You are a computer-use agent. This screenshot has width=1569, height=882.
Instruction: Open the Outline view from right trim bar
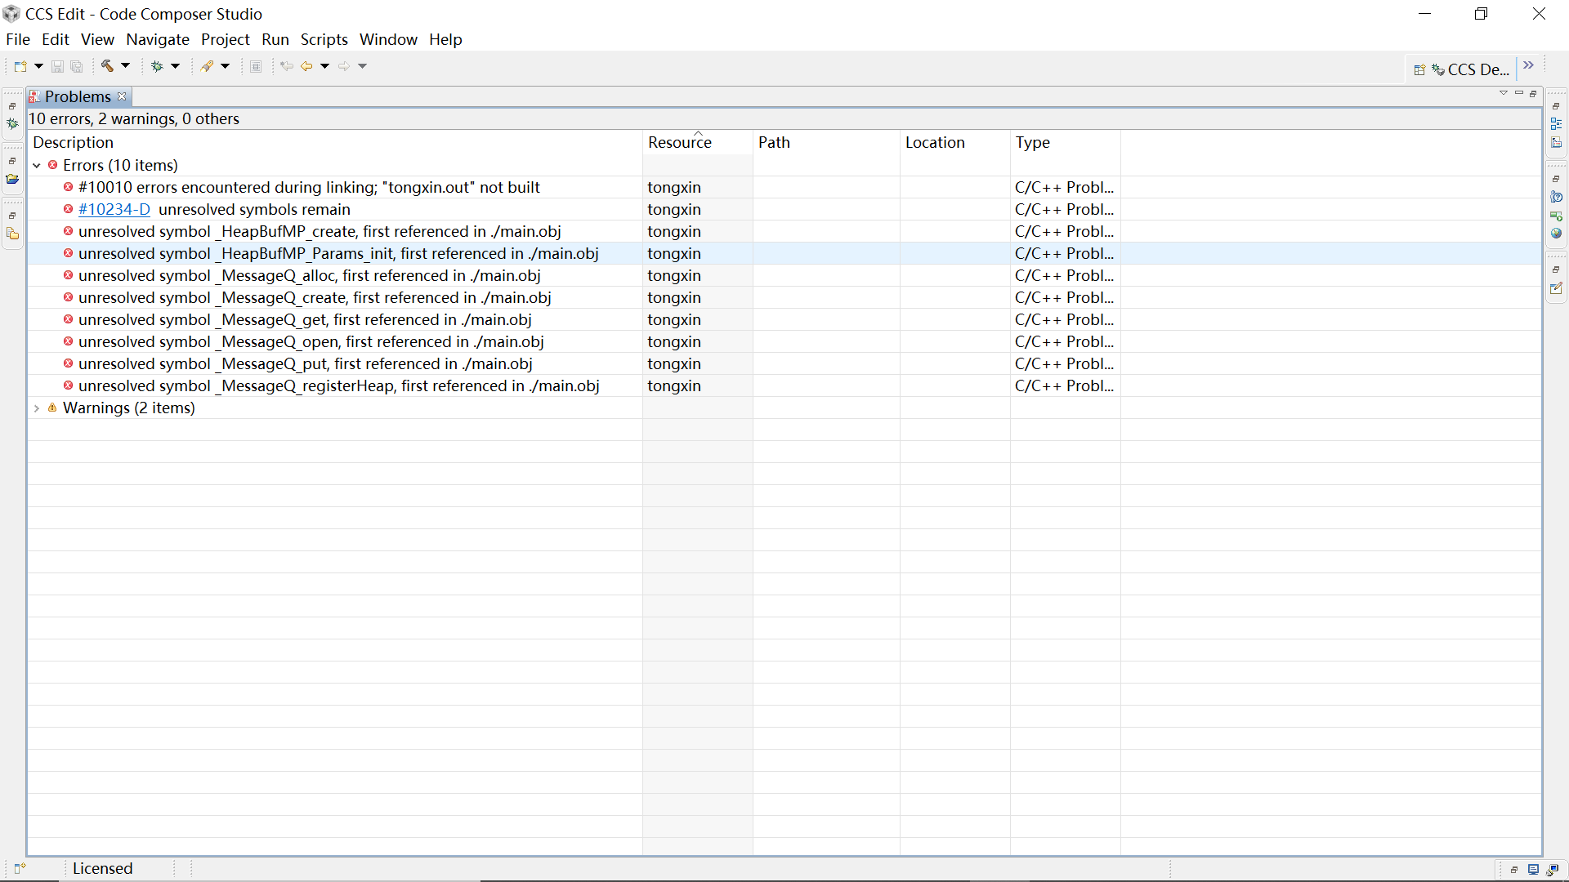(x=1556, y=124)
